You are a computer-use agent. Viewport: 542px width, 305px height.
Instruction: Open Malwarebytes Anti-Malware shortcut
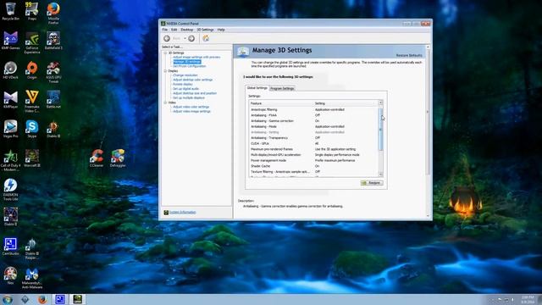click(x=32, y=279)
